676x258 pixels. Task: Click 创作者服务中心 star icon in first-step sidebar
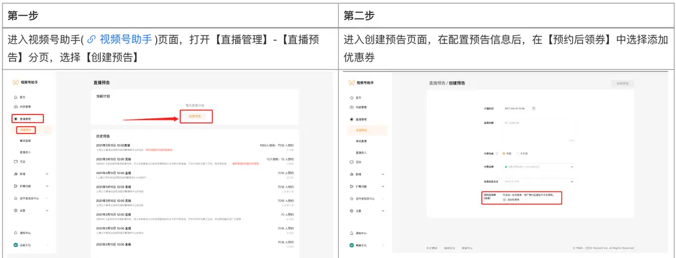coord(15,198)
